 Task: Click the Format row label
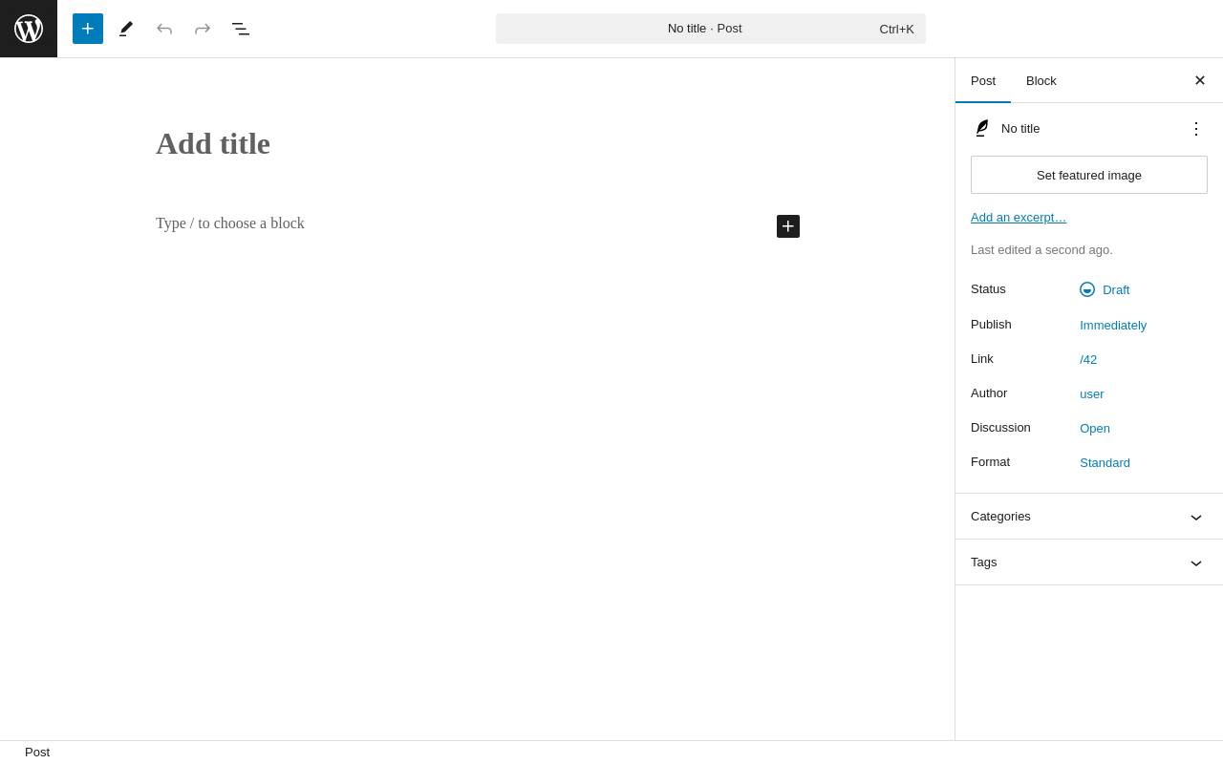pos(990,461)
